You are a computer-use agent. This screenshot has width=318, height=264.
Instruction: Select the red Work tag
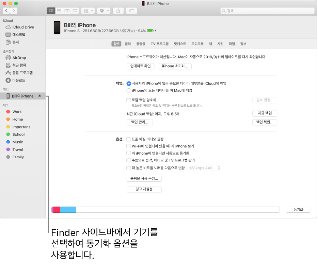pyautogui.click(x=23, y=112)
